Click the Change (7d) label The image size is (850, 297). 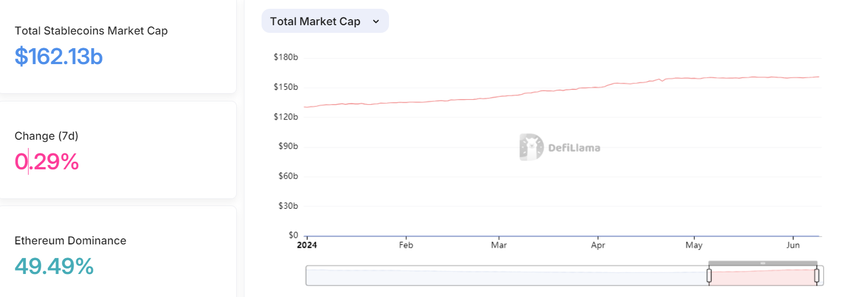(47, 136)
